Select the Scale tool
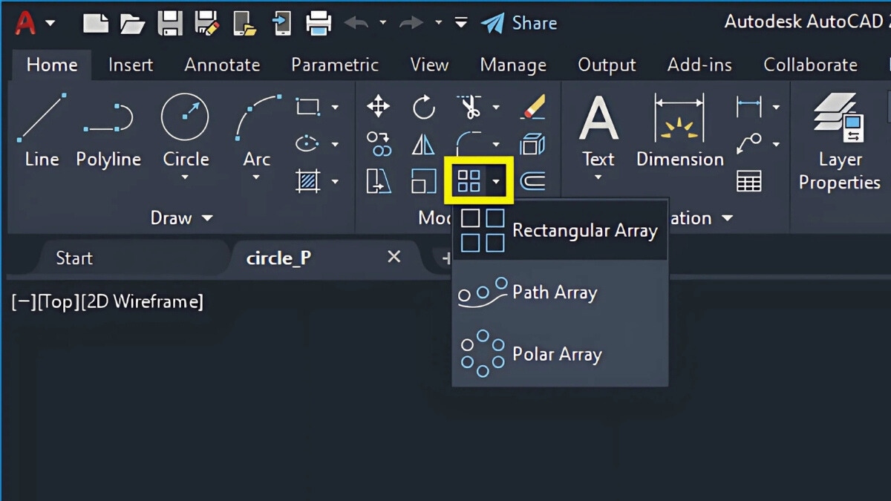 tap(424, 181)
